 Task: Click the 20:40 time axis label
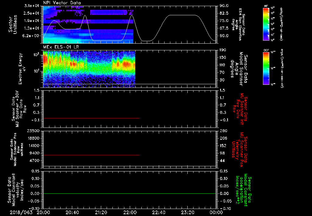click(x=72, y=212)
